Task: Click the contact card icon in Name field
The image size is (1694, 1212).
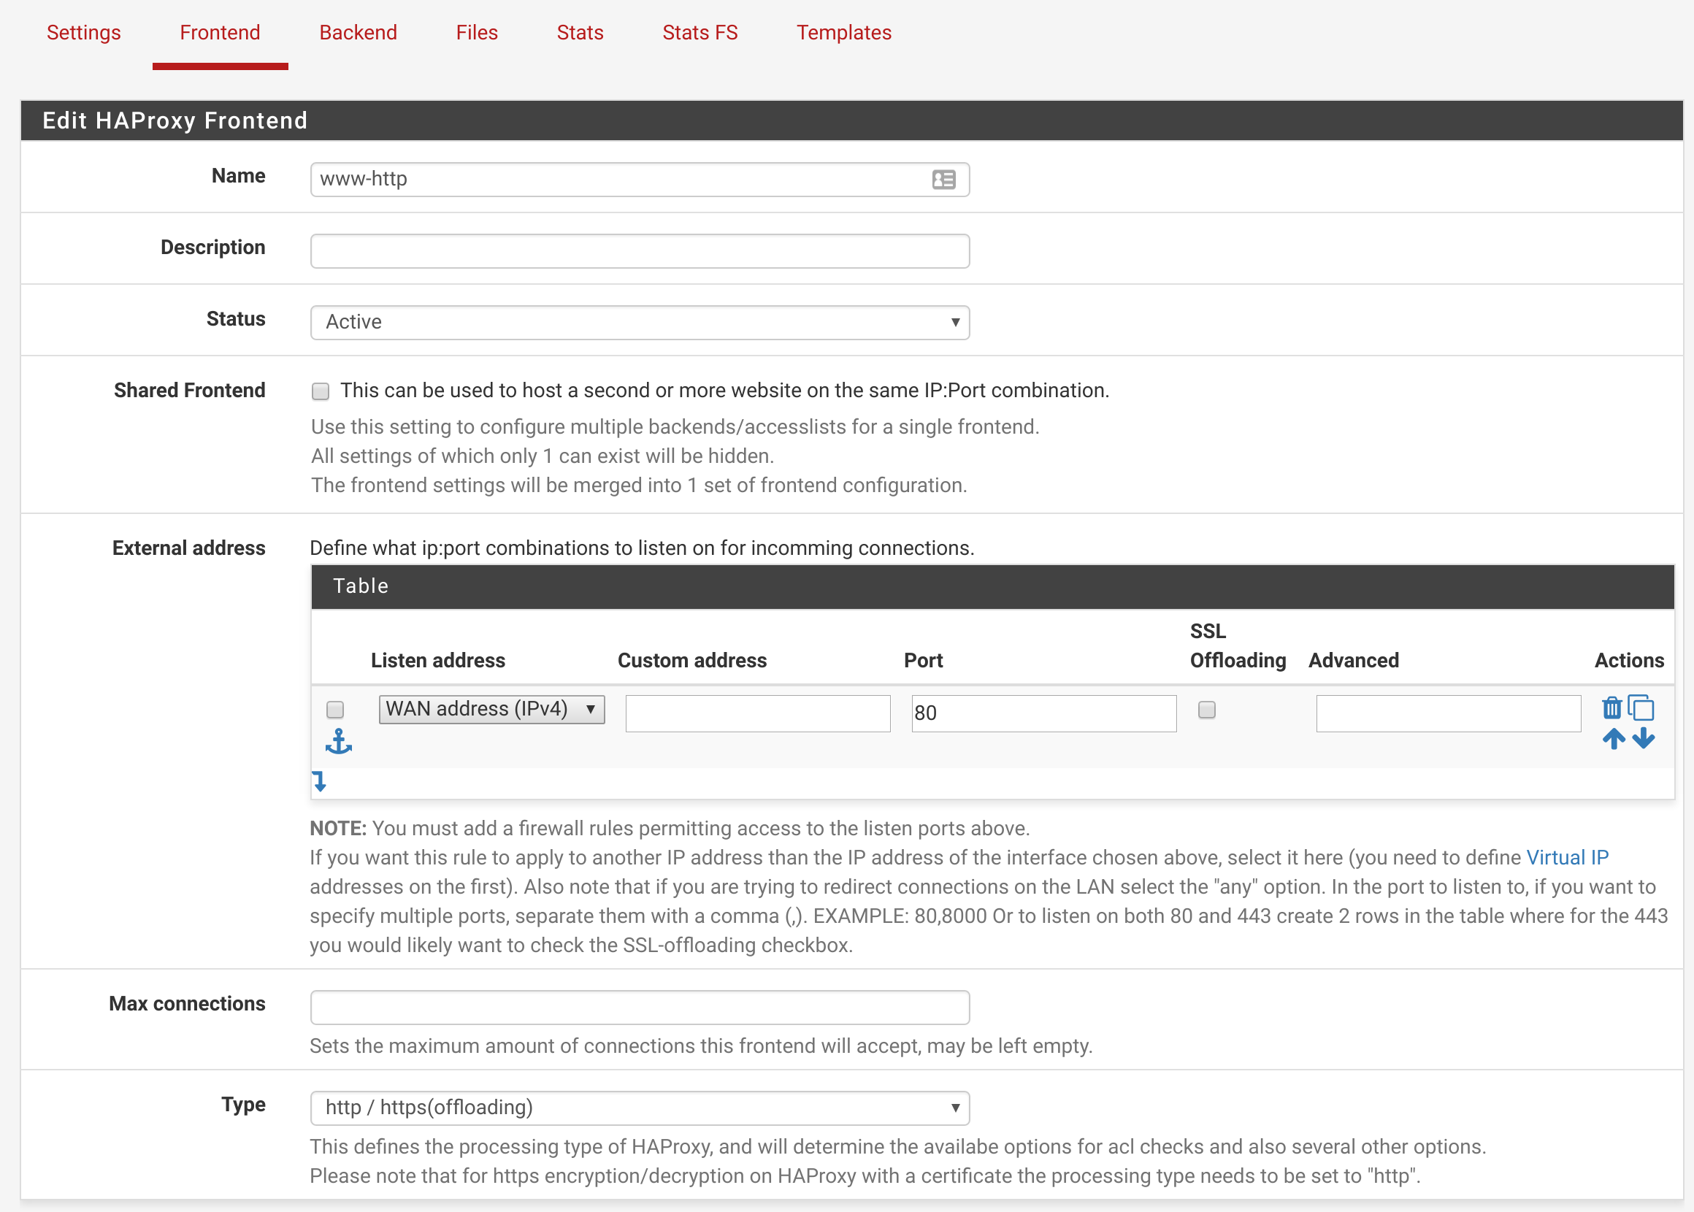Action: [x=943, y=180]
